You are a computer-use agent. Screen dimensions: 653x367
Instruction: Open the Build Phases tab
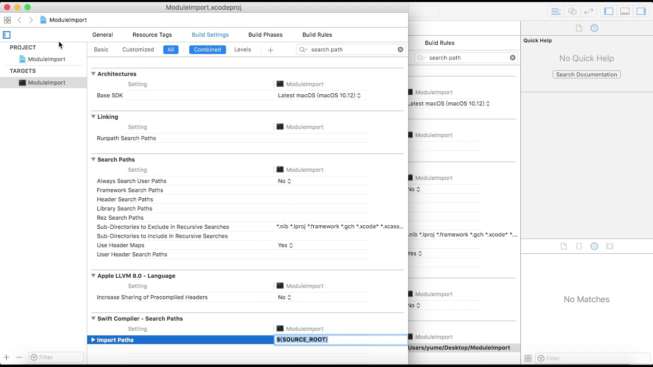[265, 35]
